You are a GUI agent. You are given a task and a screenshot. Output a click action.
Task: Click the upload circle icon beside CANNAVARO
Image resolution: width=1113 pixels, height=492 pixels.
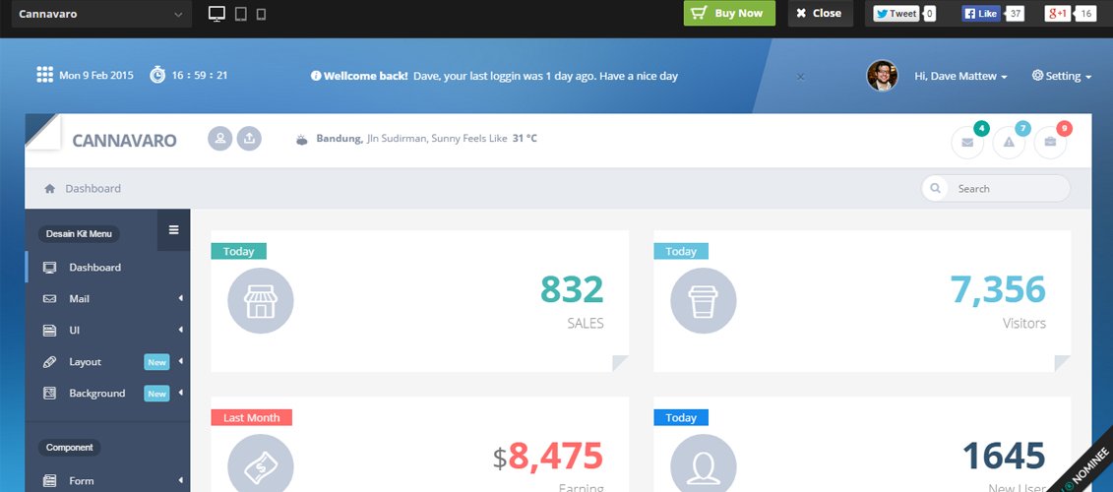click(250, 139)
